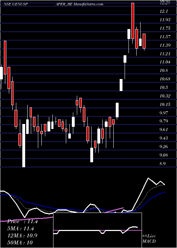Click the long white candle reaching 8.9

(x=24, y=146)
